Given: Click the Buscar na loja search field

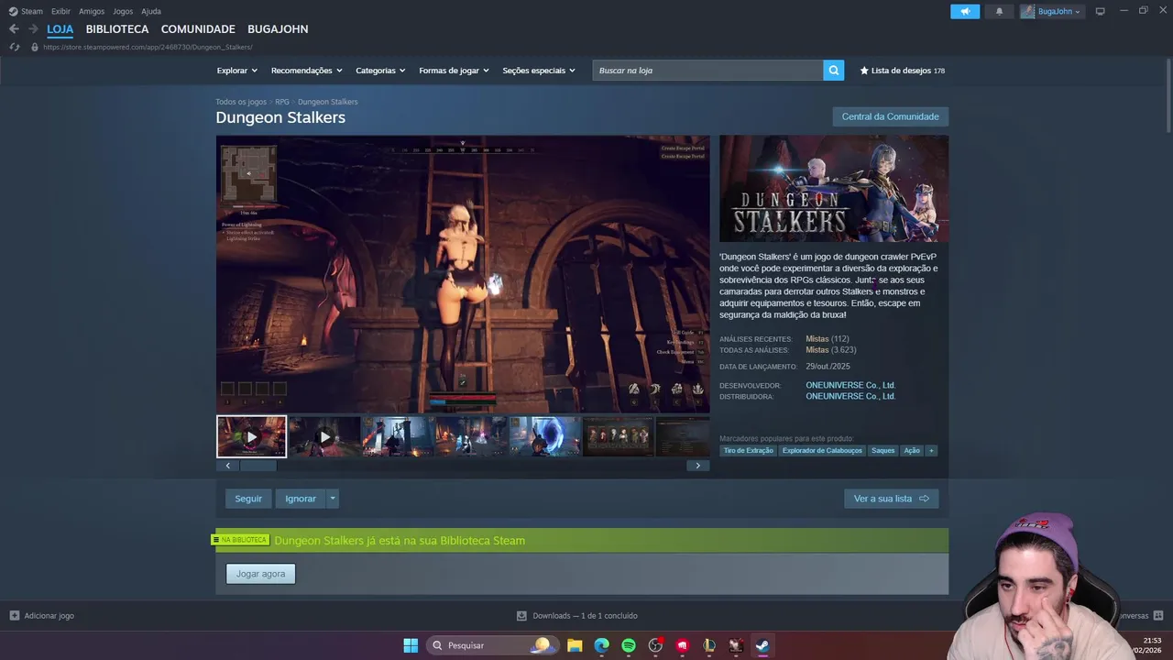Looking at the screenshot, I should (x=707, y=71).
